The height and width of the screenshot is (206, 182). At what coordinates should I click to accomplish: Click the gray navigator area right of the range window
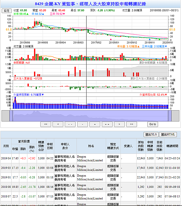tap(175, 116)
